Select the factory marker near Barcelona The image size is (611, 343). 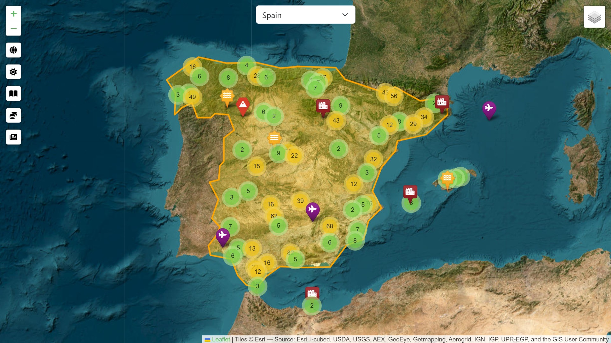click(x=442, y=102)
